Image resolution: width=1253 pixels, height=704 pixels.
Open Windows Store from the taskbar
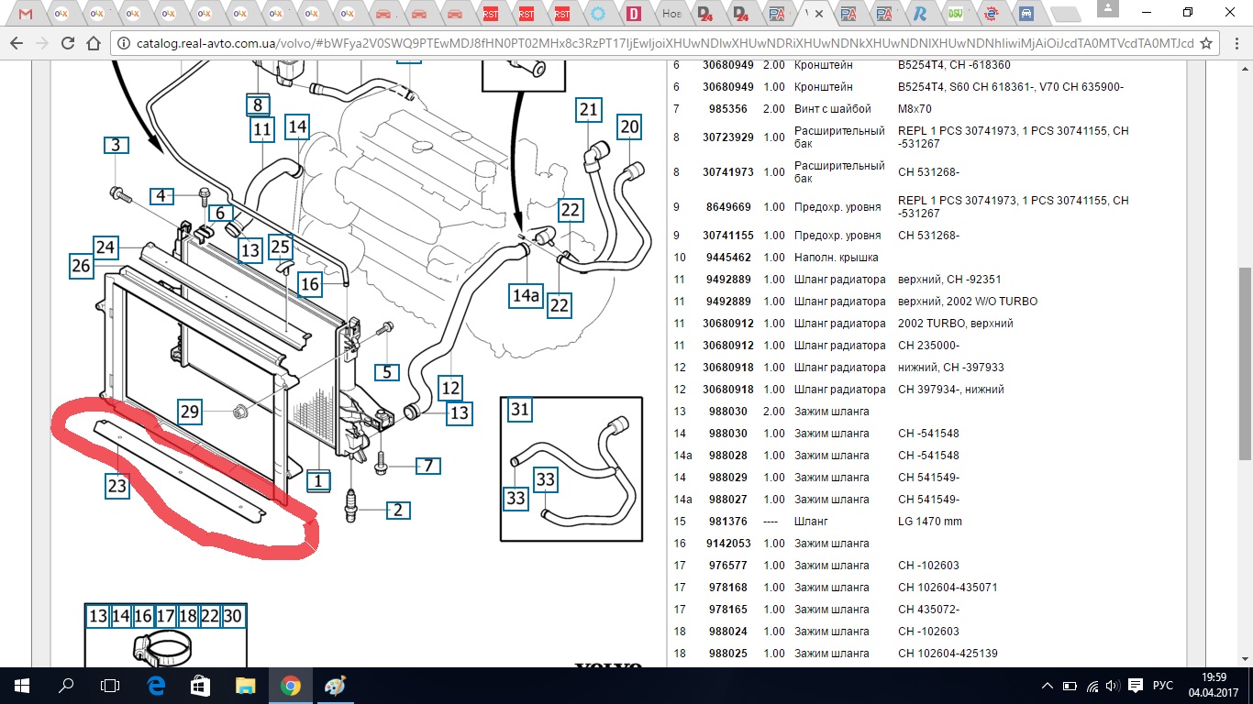(200, 686)
